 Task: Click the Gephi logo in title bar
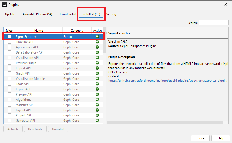(4, 4)
